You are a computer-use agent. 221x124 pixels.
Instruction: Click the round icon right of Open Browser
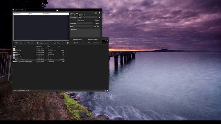[x=68, y=43]
